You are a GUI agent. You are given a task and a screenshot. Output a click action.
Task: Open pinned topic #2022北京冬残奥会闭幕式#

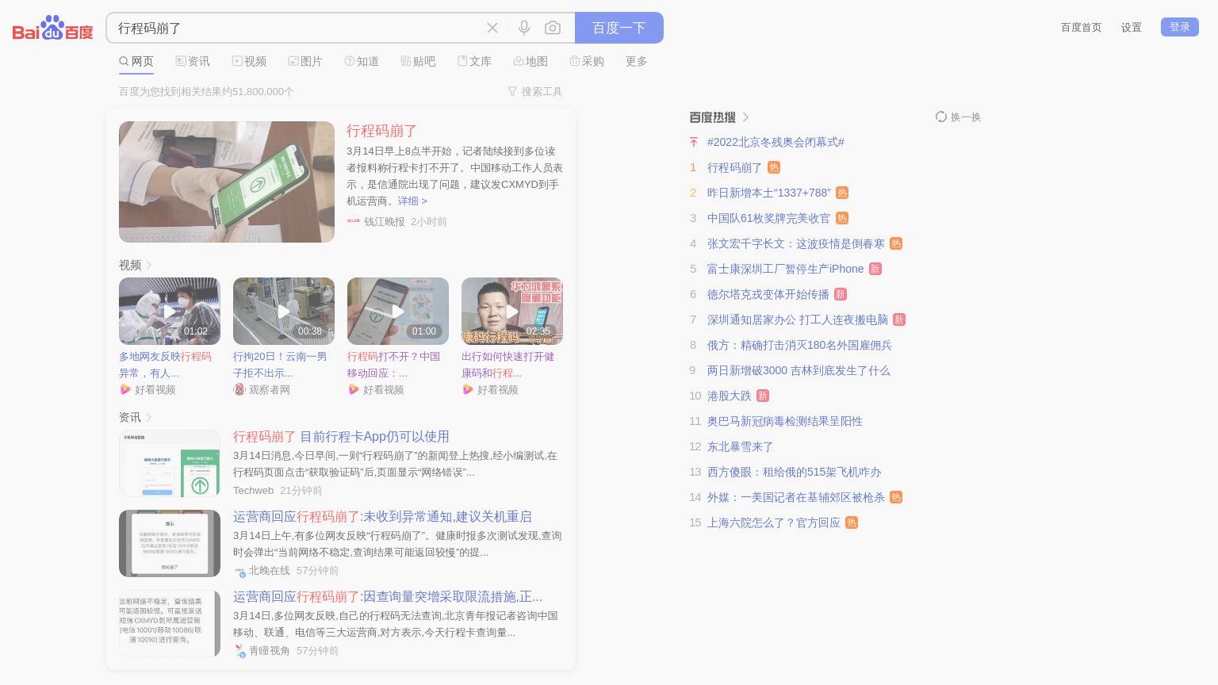pos(776,142)
